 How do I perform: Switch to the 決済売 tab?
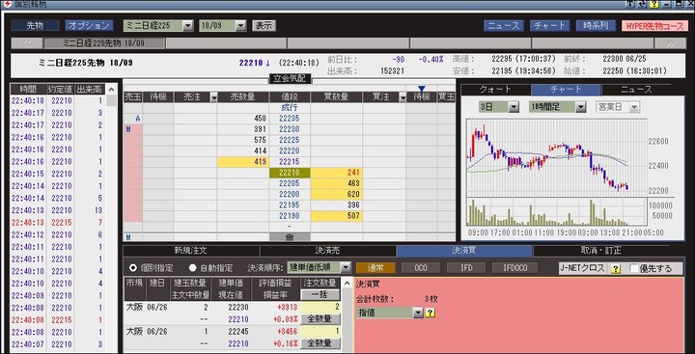coord(327,251)
